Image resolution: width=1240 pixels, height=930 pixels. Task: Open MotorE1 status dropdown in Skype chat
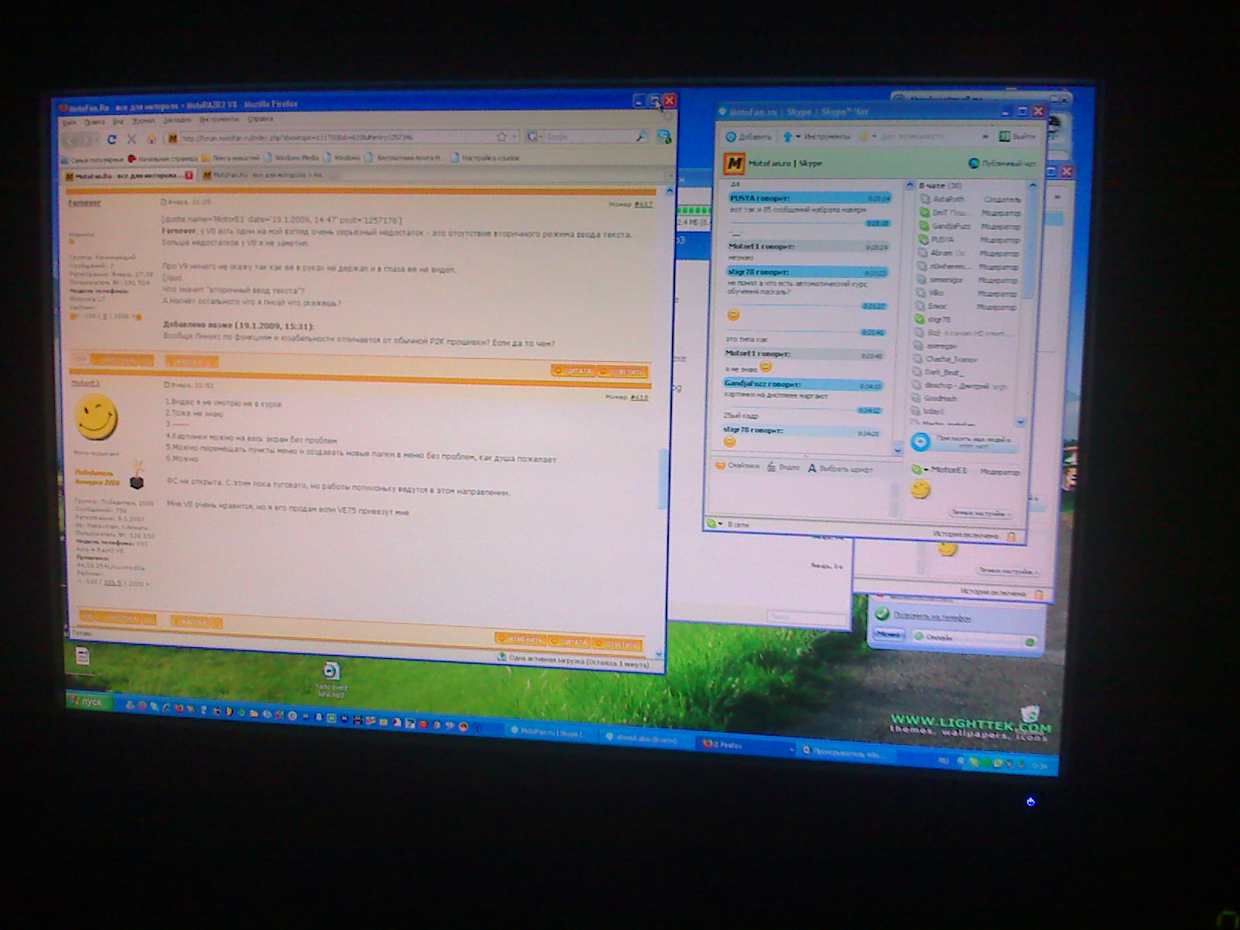925,470
